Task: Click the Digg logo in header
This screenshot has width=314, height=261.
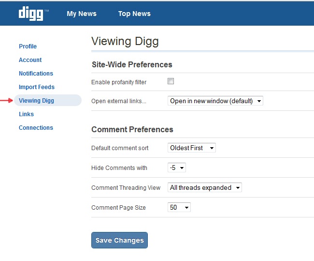Action: pos(32,13)
